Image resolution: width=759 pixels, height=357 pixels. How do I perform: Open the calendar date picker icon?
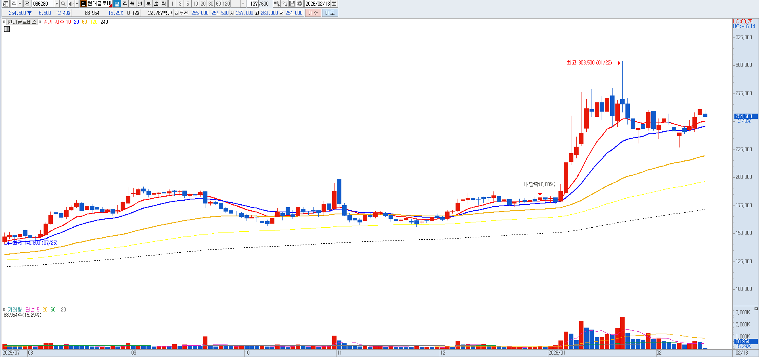(334, 4)
